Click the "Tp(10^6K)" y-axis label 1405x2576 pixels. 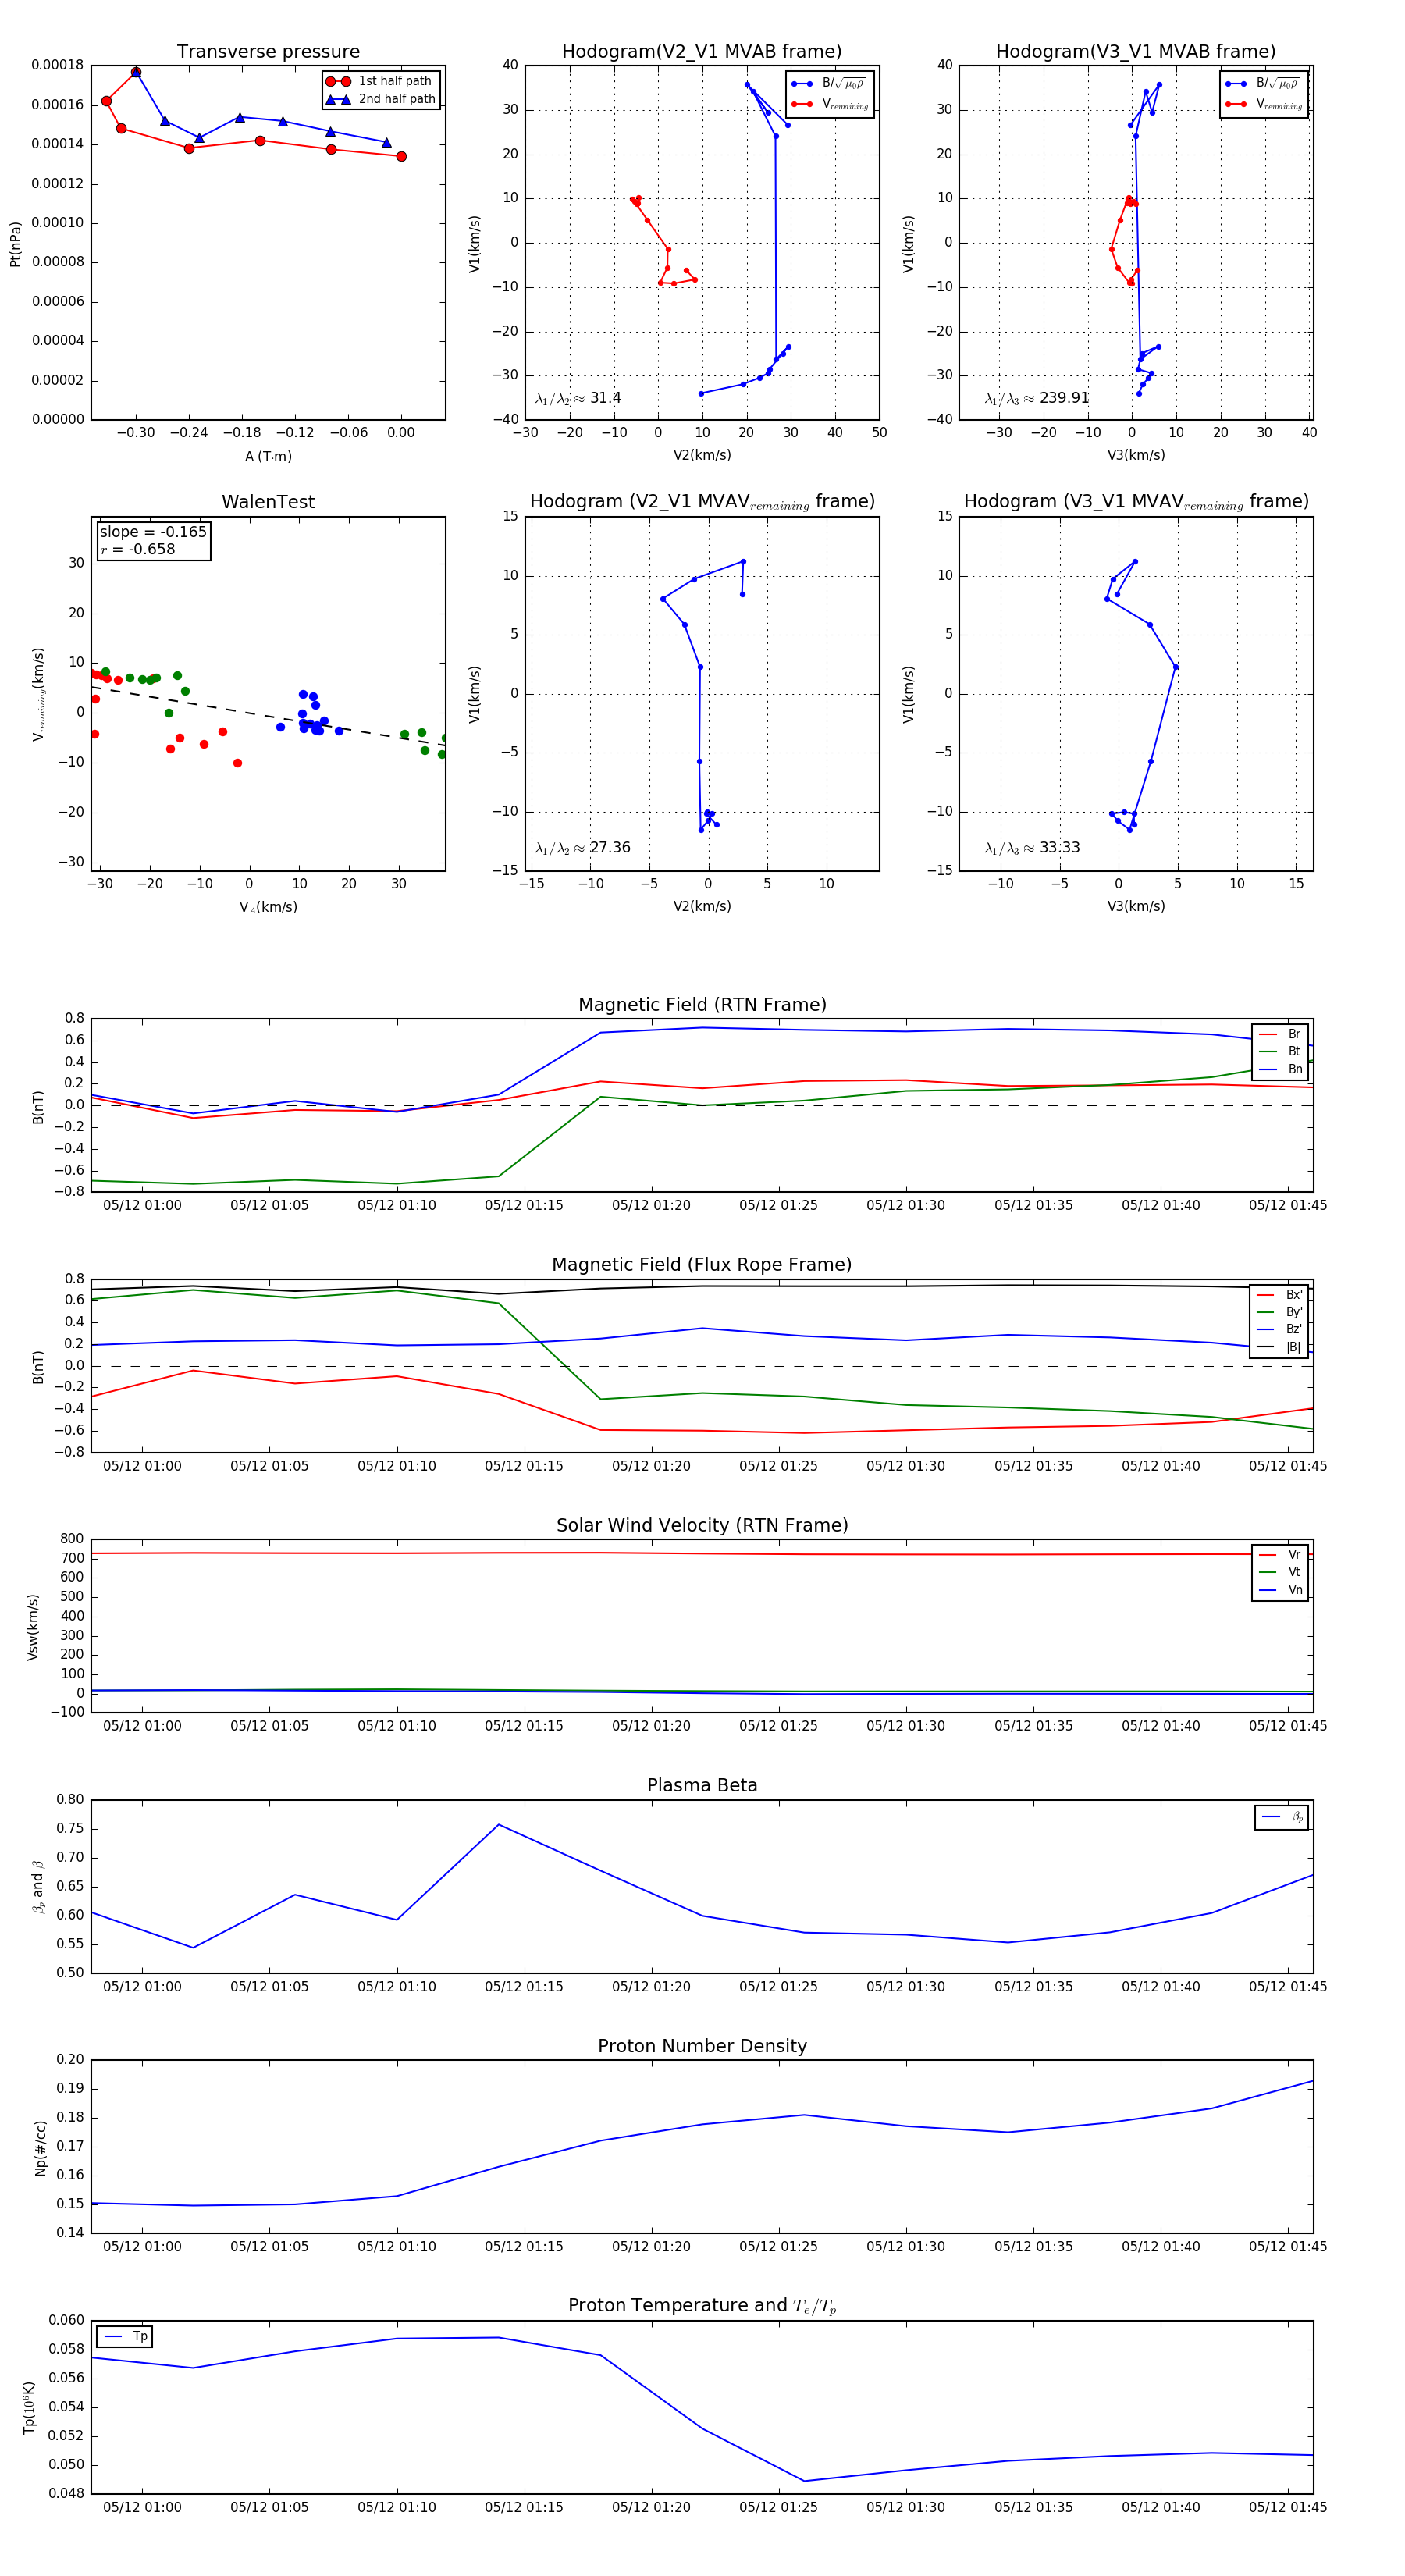(29, 2407)
